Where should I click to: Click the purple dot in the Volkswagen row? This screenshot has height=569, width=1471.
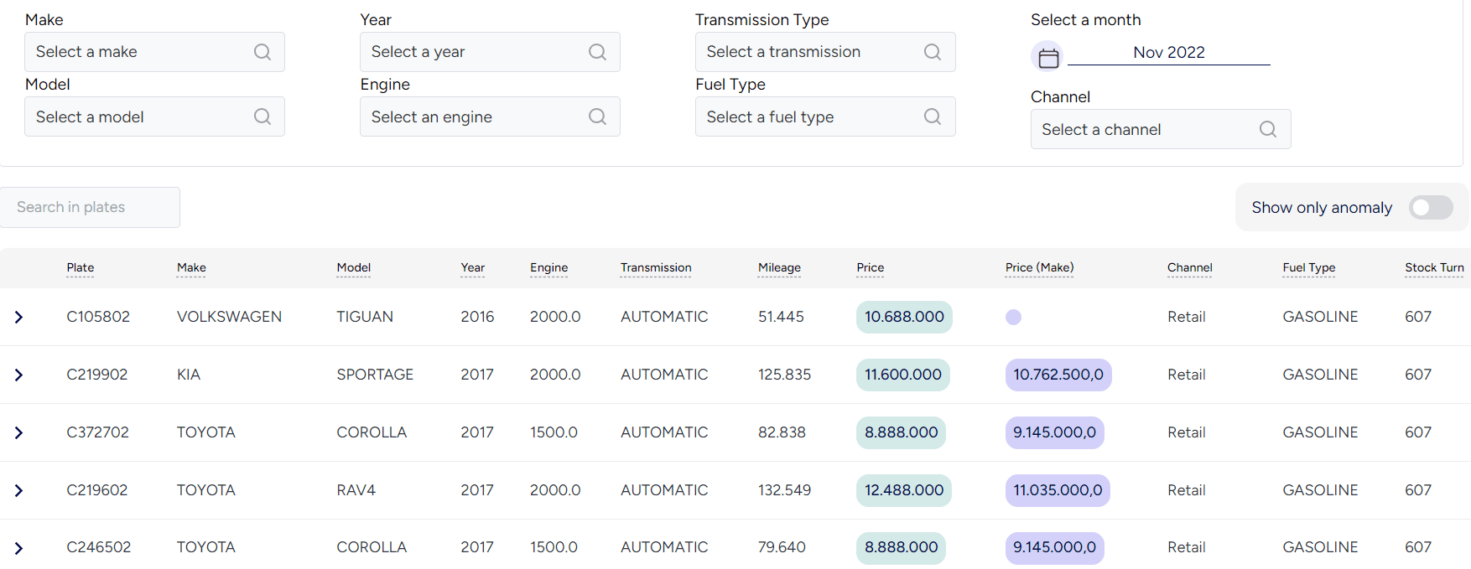point(1013,317)
